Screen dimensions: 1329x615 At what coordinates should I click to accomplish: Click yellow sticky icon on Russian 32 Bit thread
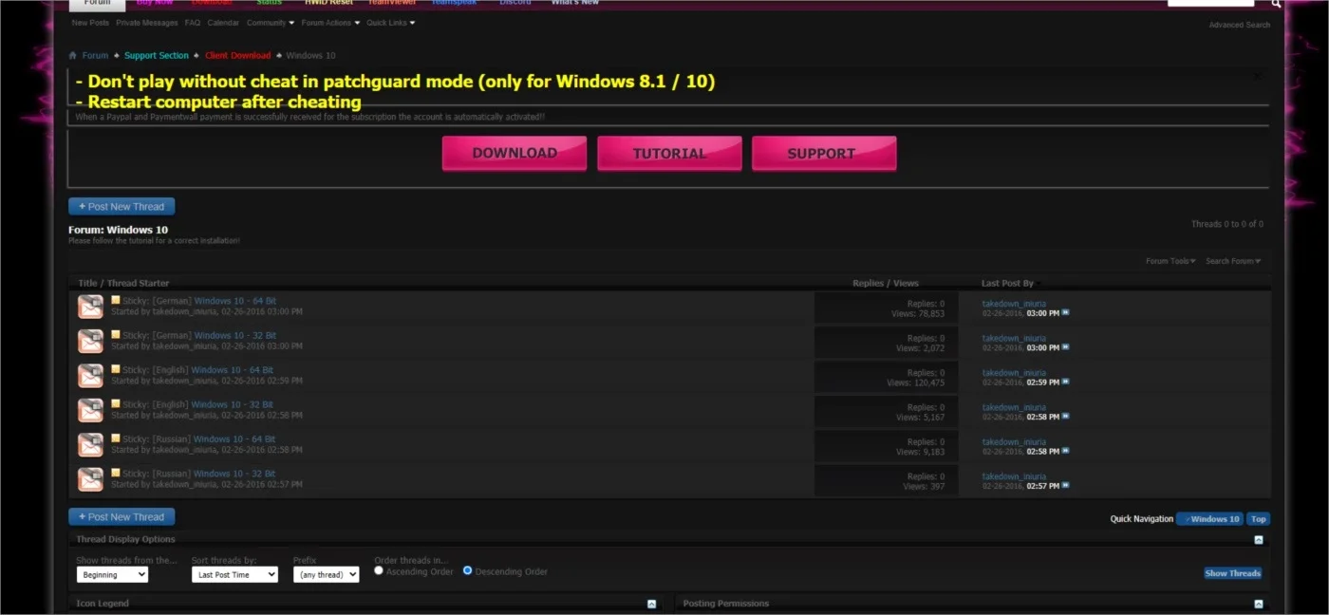[x=116, y=473]
